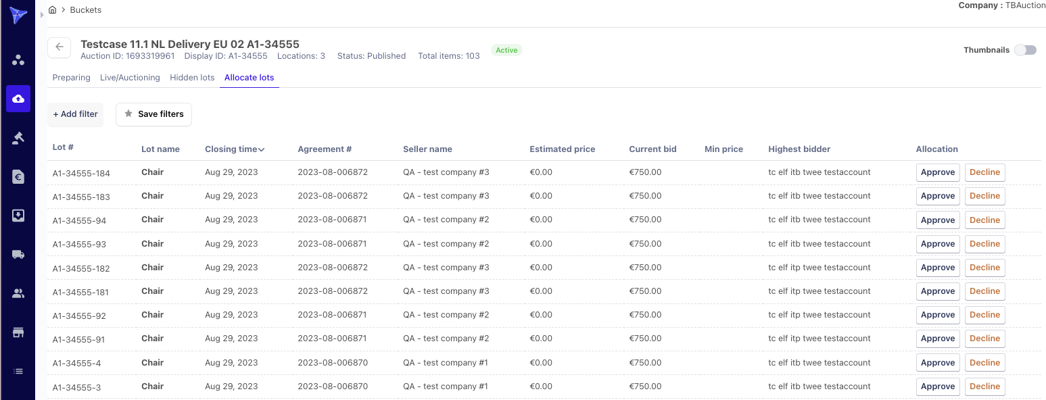Click the gavel auctions icon in sidebar
This screenshot has height=400, width=1046.
pyautogui.click(x=18, y=138)
